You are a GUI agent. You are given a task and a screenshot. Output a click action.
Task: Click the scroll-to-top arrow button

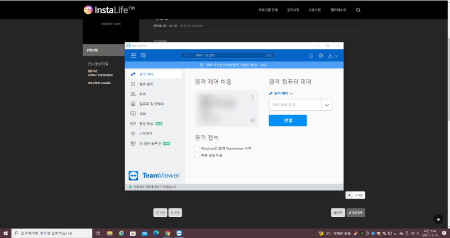(x=438, y=220)
